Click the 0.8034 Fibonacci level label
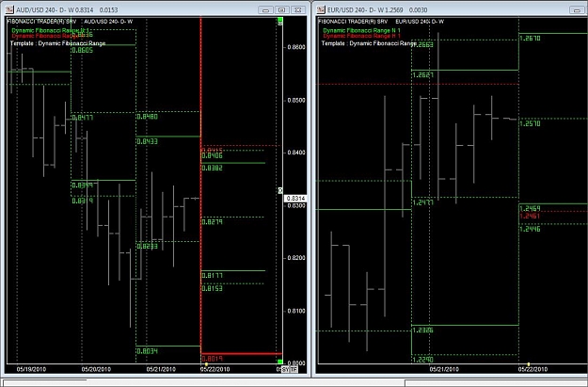Image resolution: width=588 pixels, height=387 pixels. pyautogui.click(x=148, y=351)
